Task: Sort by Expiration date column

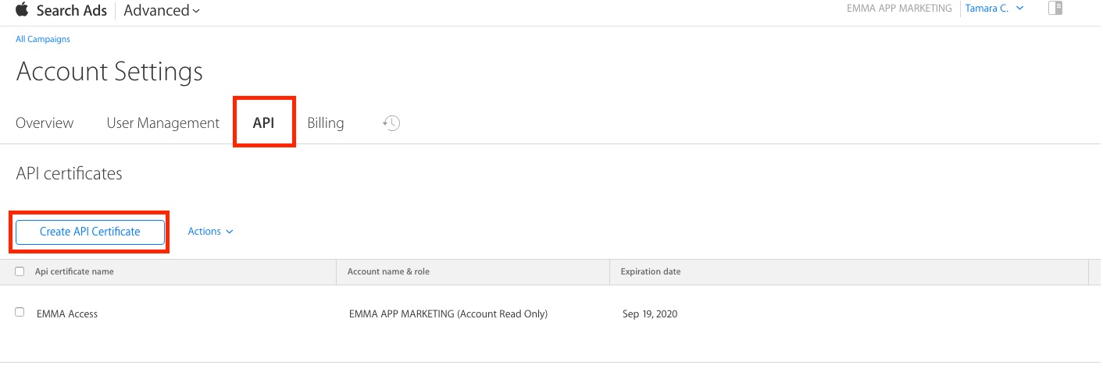Action: click(650, 271)
